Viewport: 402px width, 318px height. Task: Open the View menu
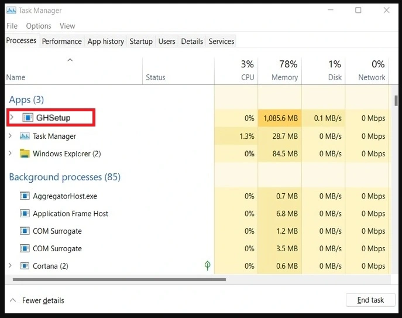(x=67, y=26)
